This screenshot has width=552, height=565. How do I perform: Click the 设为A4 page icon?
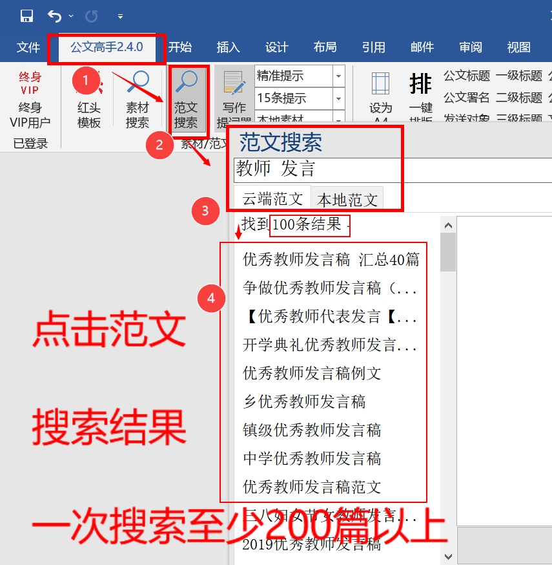pyautogui.click(x=380, y=83)
